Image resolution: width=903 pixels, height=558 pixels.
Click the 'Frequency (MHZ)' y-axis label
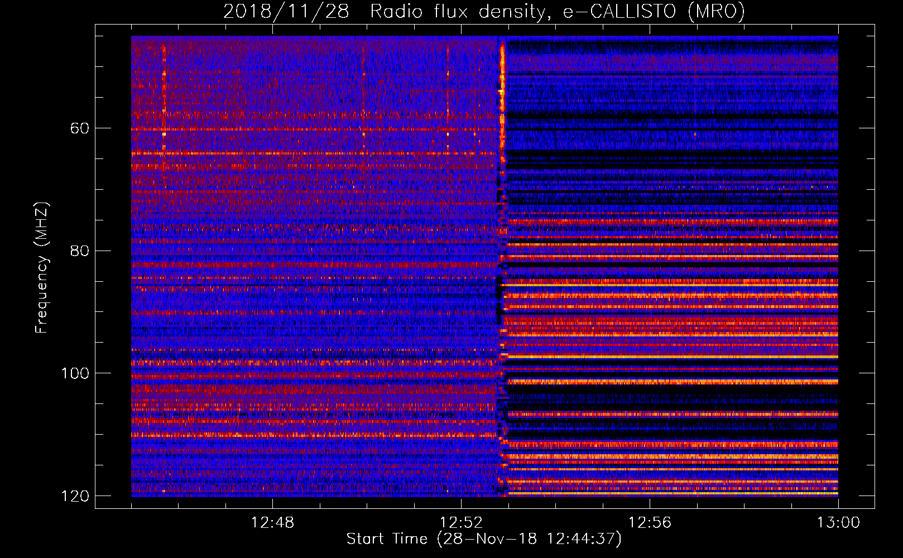coord(42,267)
